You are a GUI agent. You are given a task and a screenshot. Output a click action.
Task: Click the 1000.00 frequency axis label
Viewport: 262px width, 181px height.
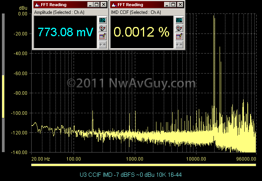[135, 159]
